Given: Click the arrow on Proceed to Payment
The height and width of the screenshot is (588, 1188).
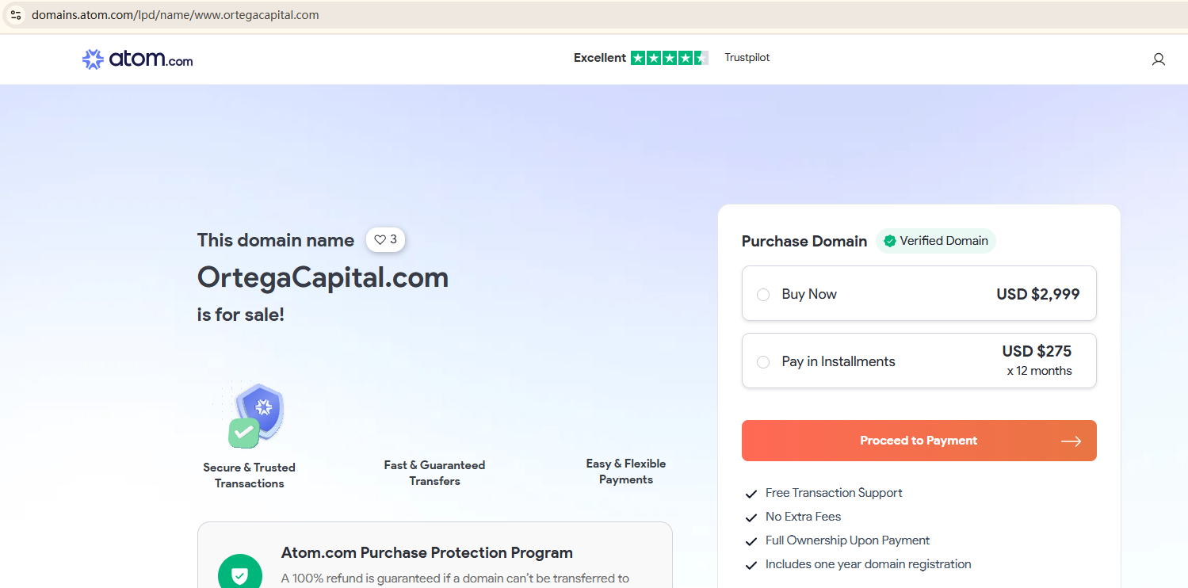Looking at the screenshot, I should click(1071, 441).
